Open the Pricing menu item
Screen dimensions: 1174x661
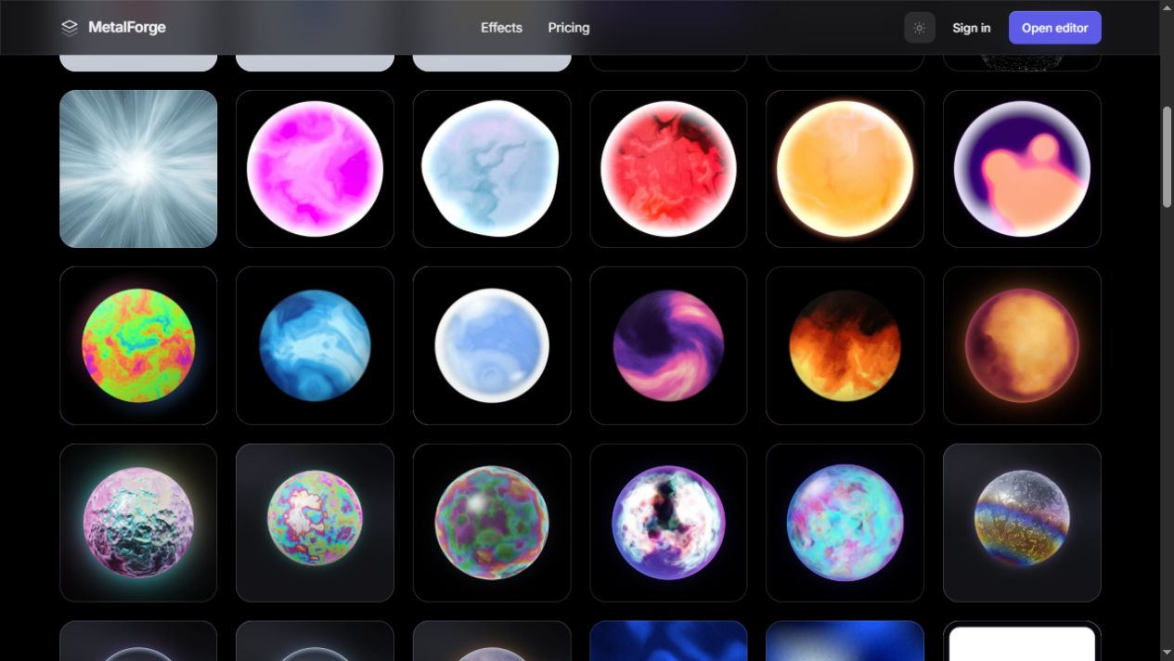pos(569,28)
